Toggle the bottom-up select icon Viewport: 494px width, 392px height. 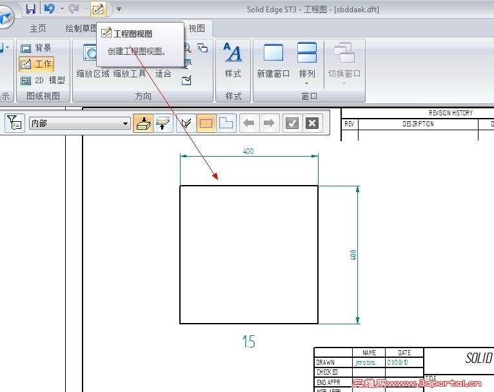143,123
